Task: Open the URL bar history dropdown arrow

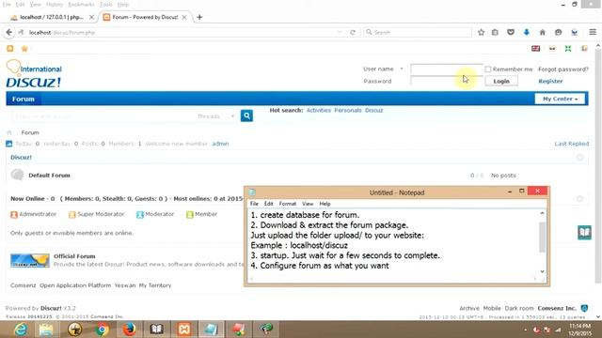Action: point(340,33)
